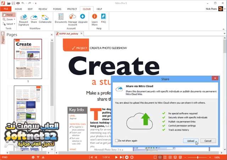Close the Share dialog
The image size is (227, 160).
click(x=215, y=78)
